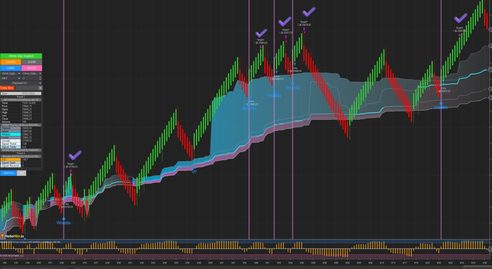Click the Upper 25805,00 row
The image size is (492, 269).
21,131
